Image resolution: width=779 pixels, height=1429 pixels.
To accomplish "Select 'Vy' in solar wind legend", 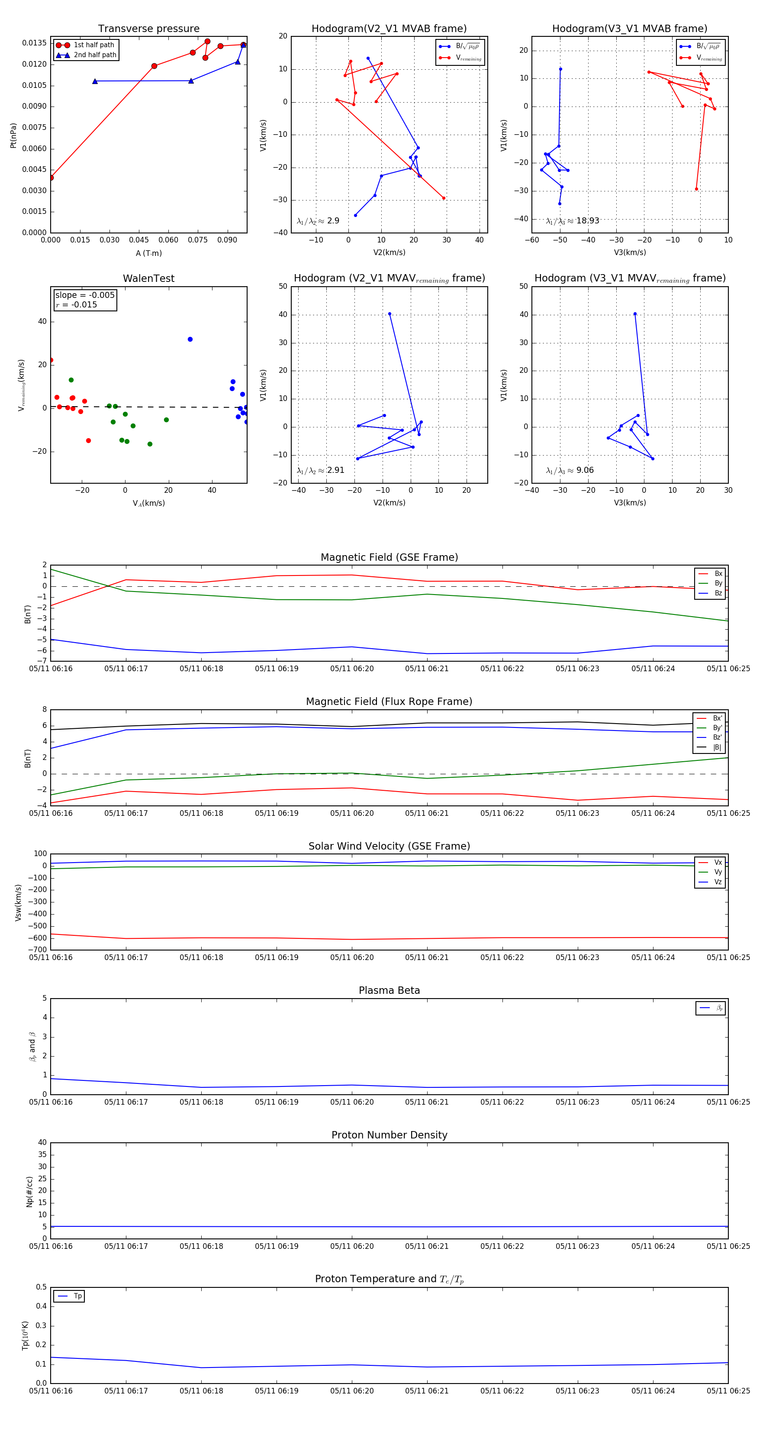I will tap(710, 872).
